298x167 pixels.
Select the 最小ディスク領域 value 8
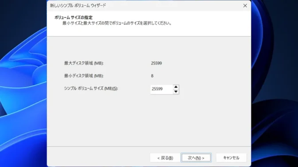tap(152, 76)
